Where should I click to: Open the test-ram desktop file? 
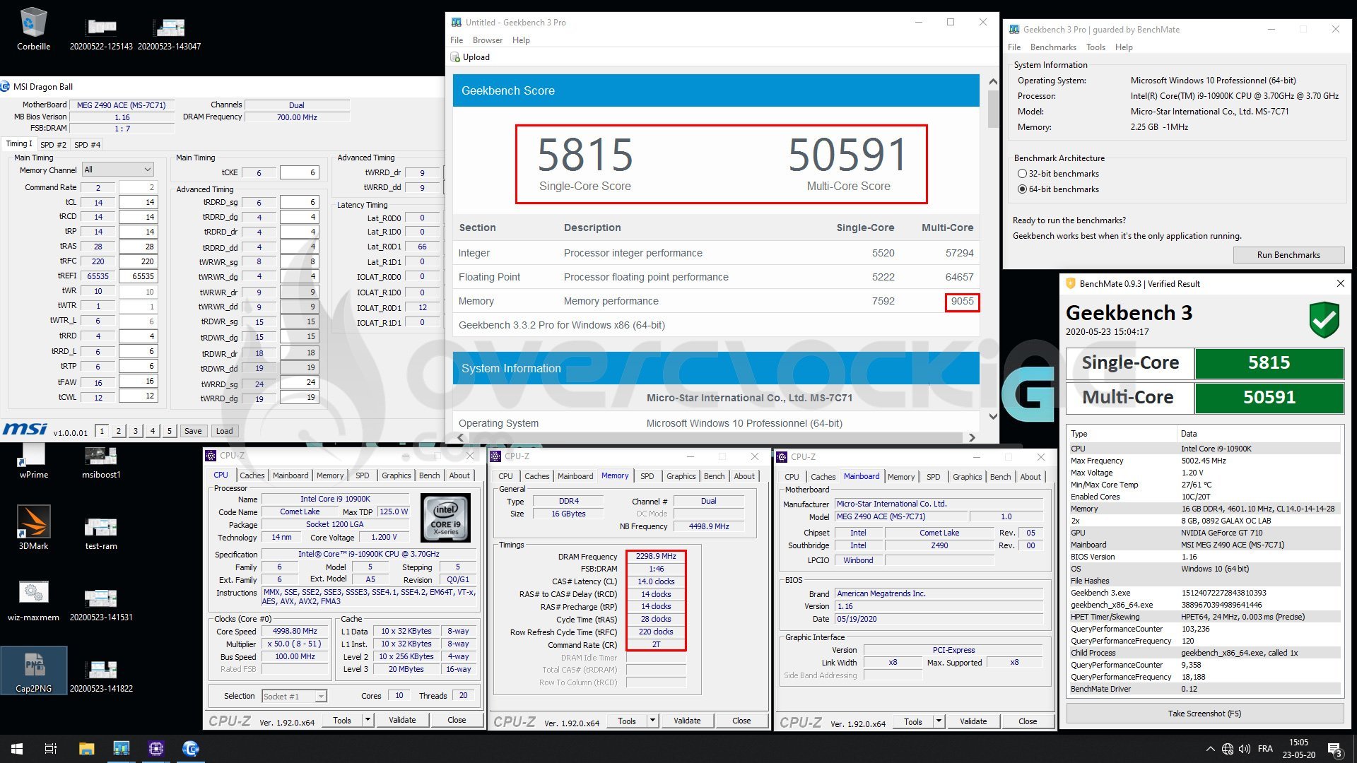(x=101, y=533)
